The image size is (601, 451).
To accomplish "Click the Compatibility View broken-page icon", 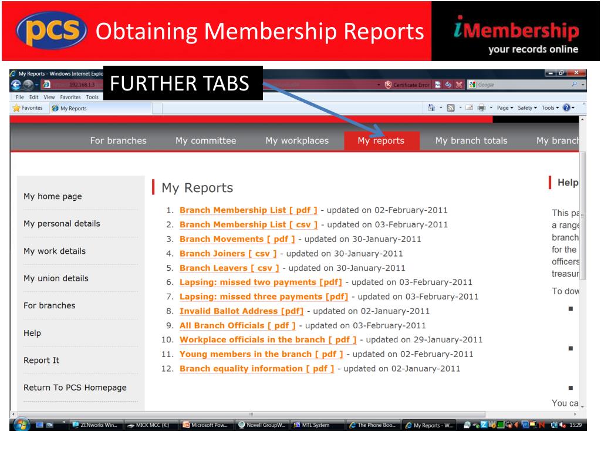I will (x=438, y=85).
